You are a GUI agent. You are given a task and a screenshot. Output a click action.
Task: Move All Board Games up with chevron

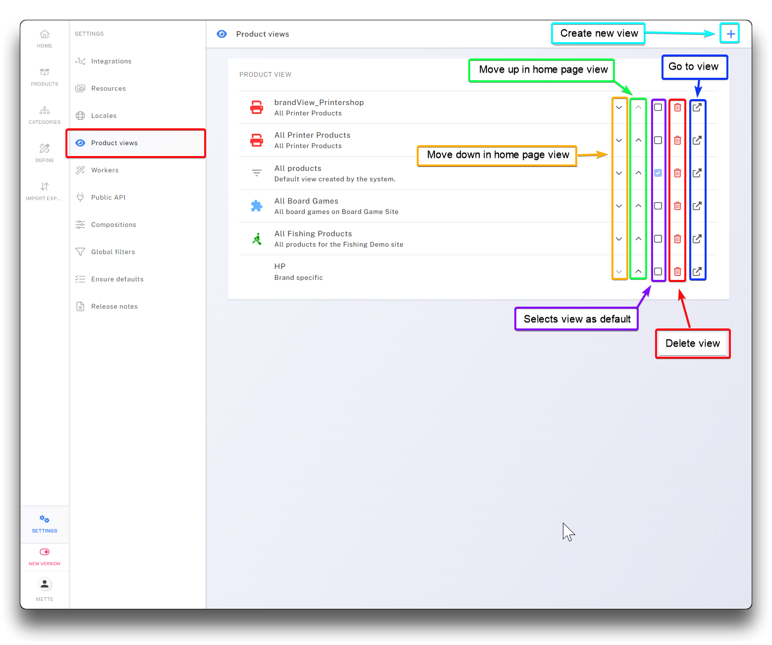(639, 206)
